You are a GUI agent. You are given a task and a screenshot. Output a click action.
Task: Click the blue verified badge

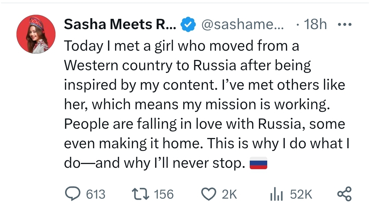tap(188, 24)
